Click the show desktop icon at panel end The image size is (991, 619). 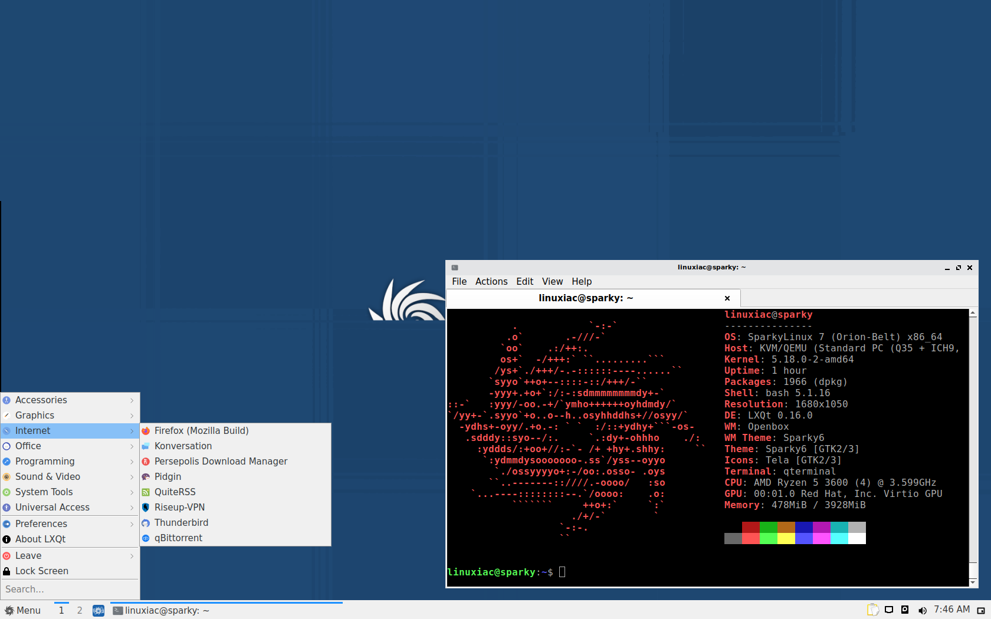coord(981,611)
